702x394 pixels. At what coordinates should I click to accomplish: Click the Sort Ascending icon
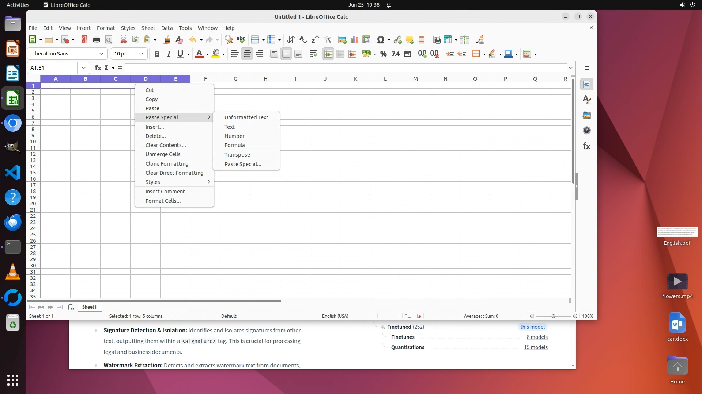coord(303,40)
